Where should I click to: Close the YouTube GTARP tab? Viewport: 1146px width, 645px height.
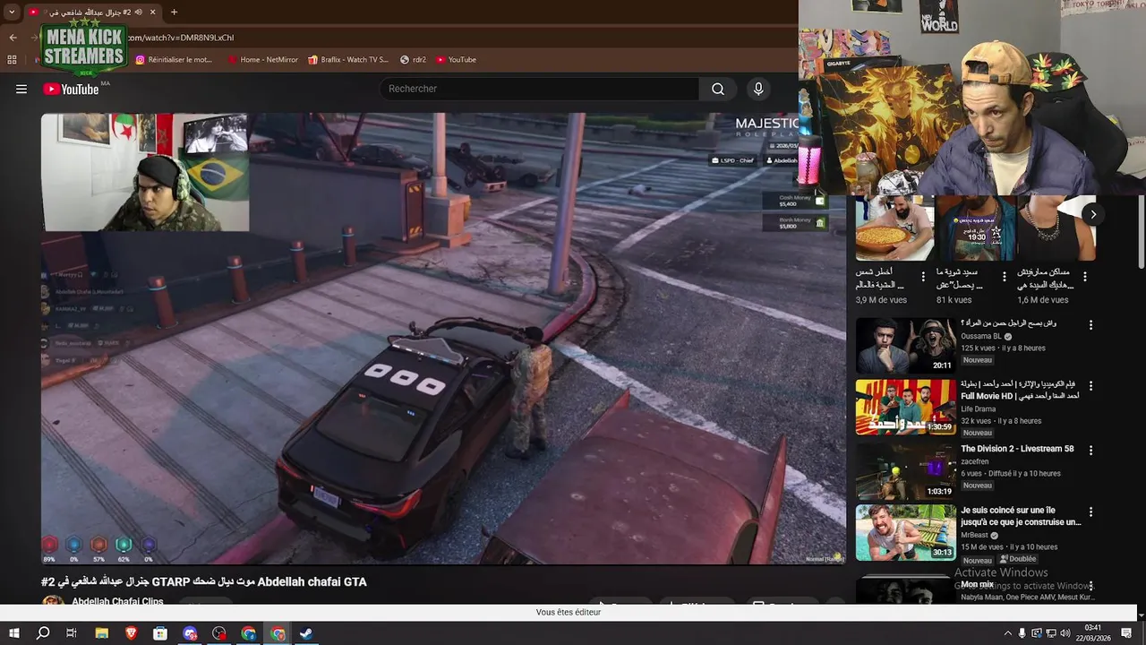152,12
